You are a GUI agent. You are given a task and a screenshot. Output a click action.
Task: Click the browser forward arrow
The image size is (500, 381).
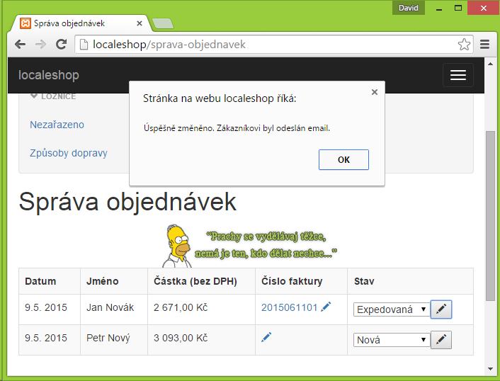tap(40, 45)
